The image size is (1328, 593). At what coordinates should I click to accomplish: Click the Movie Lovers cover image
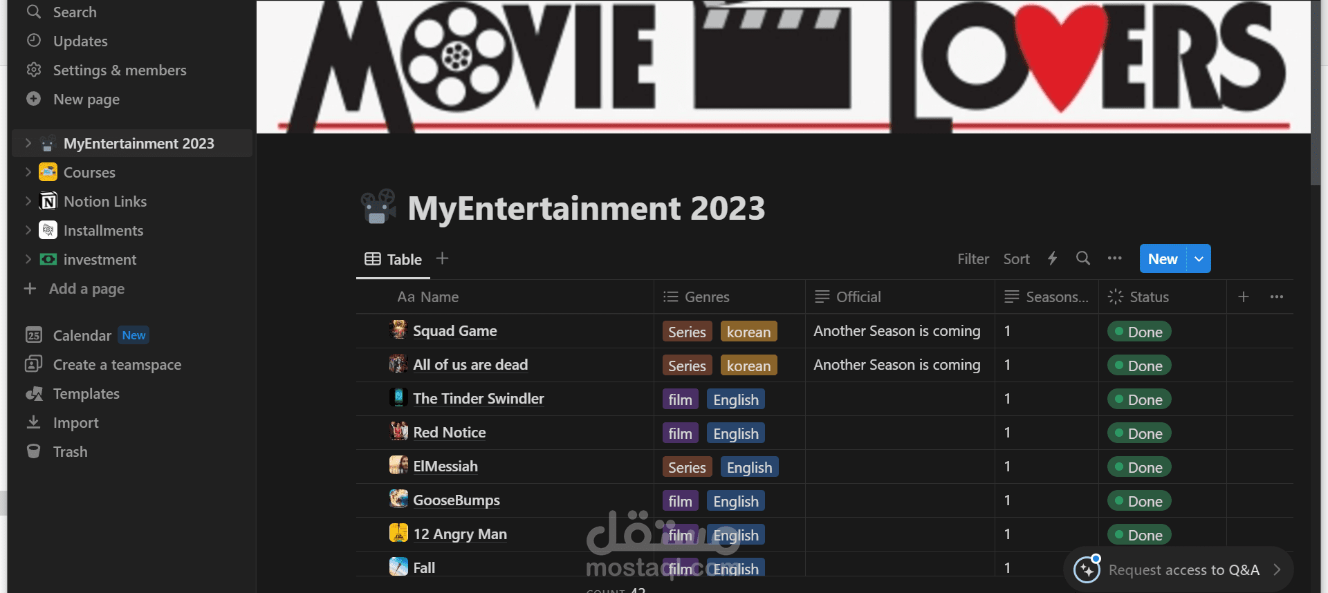coord(784,66)
